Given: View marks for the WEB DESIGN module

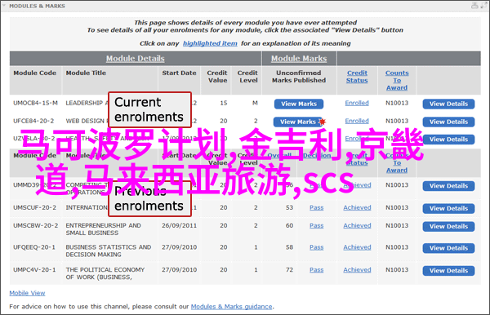Looking at the screenshot, I should [x=297, y=122].
